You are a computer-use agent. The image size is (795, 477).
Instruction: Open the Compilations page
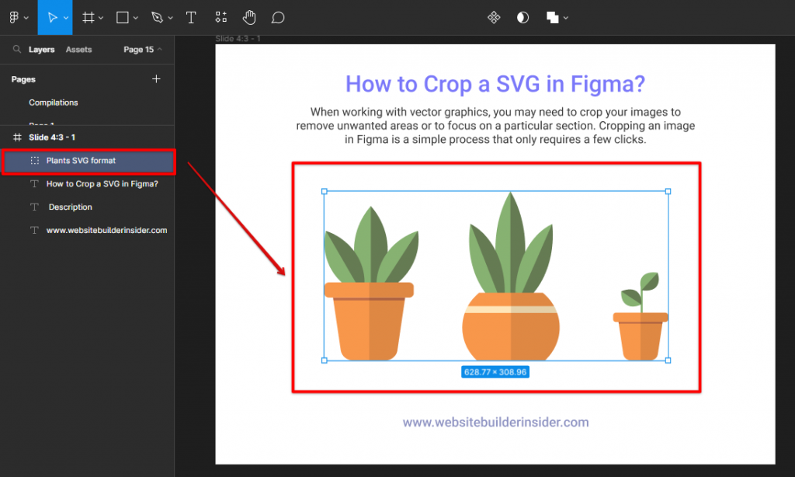point(54,102)
